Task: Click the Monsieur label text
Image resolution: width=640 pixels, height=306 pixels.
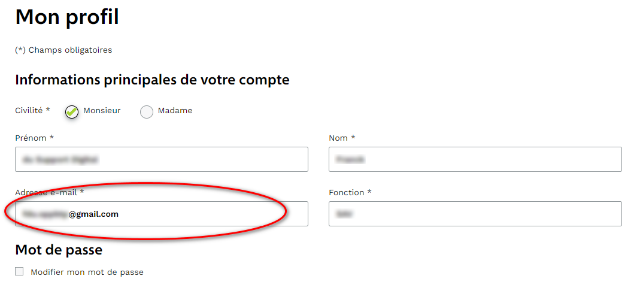Action: (102, 111)
